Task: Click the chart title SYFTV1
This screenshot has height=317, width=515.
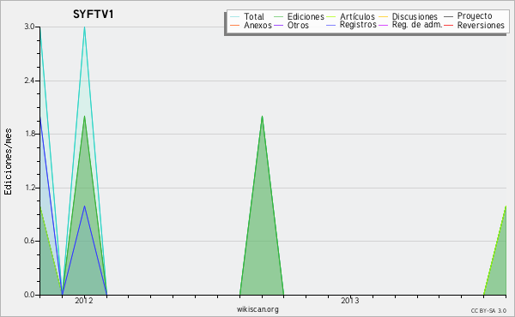Action: pyautogui.click(x=94, y=15)
